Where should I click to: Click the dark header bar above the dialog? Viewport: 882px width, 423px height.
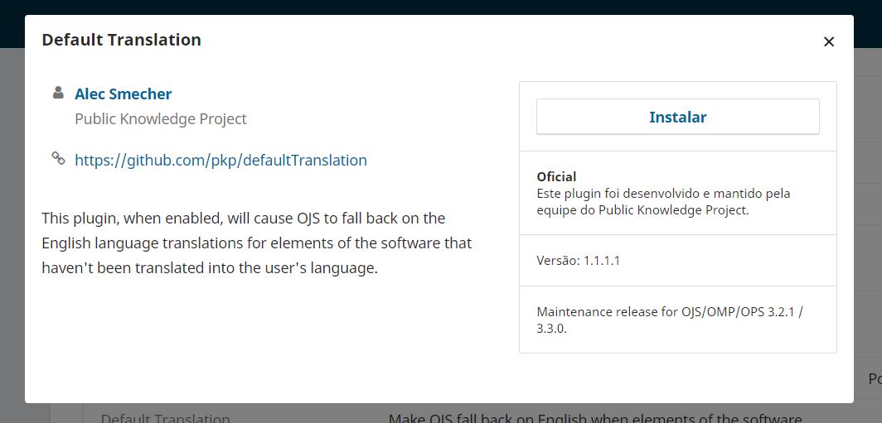pos(441,7)
